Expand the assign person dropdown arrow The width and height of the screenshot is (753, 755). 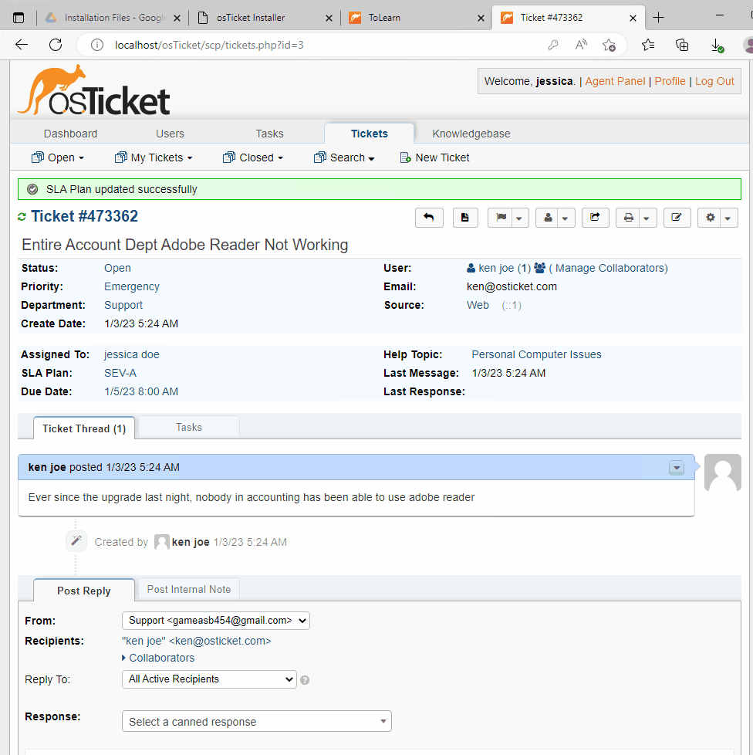(x=566, y=218)
